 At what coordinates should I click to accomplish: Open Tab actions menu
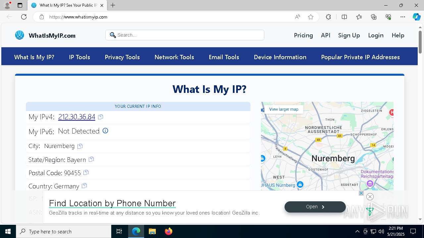(20, 5)
